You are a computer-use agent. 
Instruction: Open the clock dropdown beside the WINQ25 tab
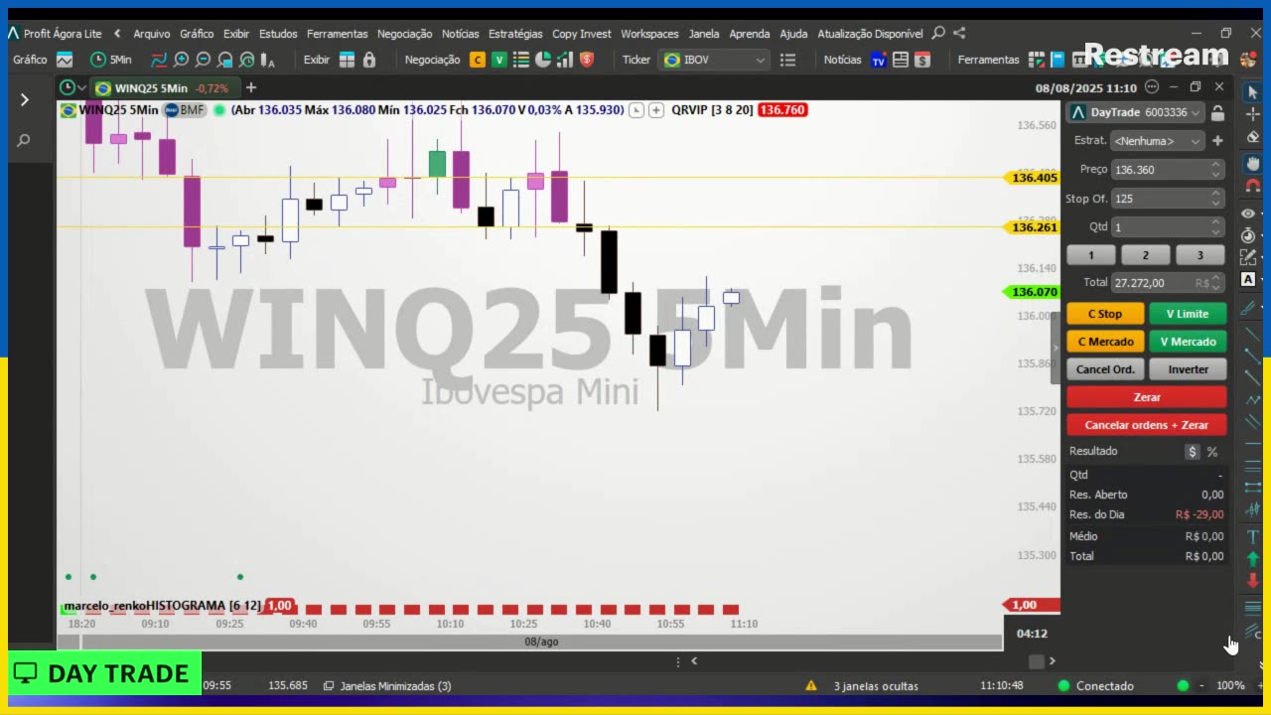[72, 88]
